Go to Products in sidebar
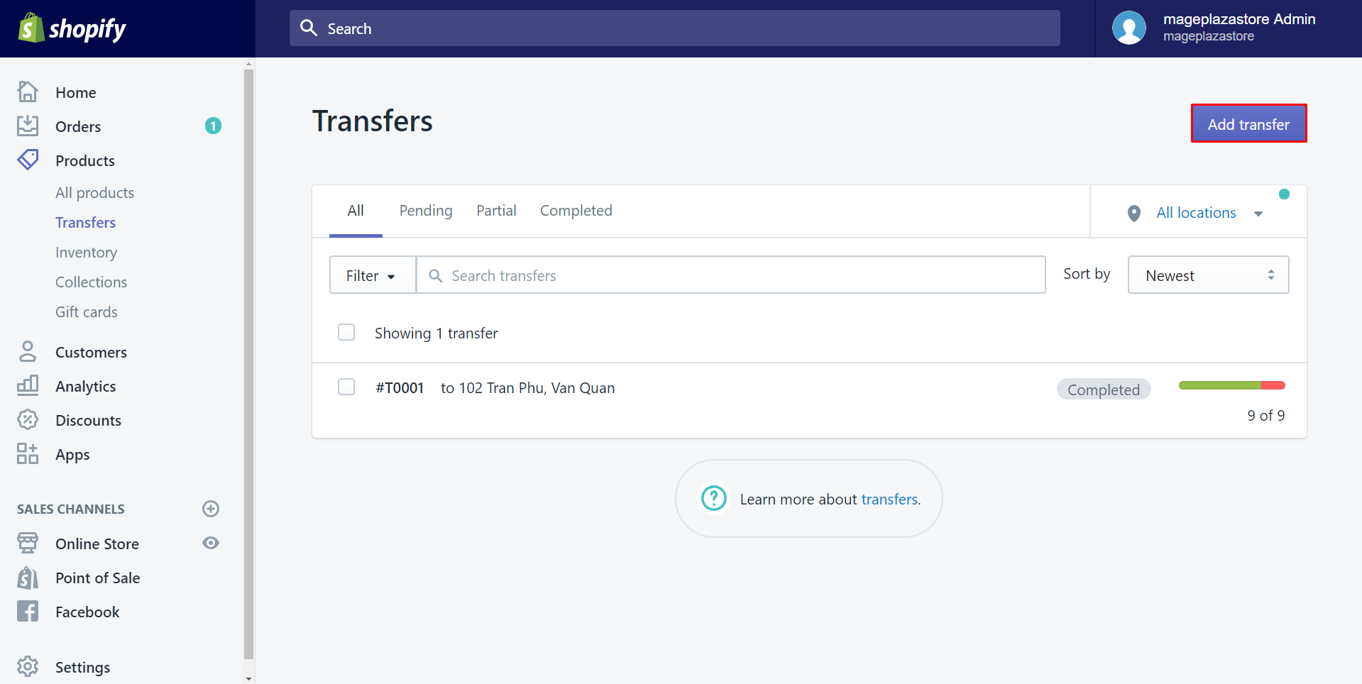 pos(85,160)
